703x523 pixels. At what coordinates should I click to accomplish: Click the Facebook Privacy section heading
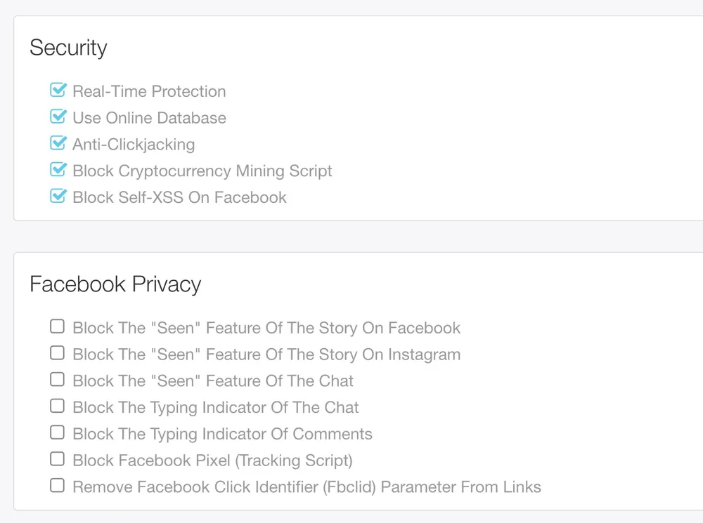pyautogui.click(x=115, y=284)
